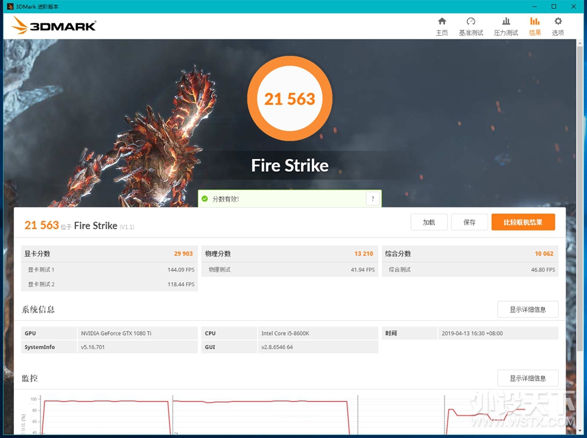This screenshot has width=587, height=438.
Task: Open the 选项 options tab
Action: click(x=558, y=26)
